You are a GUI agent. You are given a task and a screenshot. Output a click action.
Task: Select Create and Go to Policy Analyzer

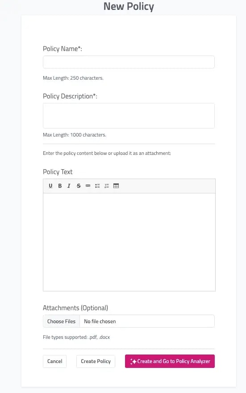point(170,361)
